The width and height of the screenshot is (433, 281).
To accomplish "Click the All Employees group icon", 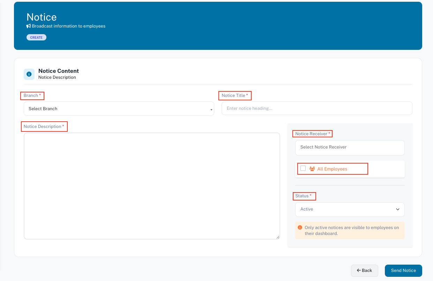I will point(312,169).
